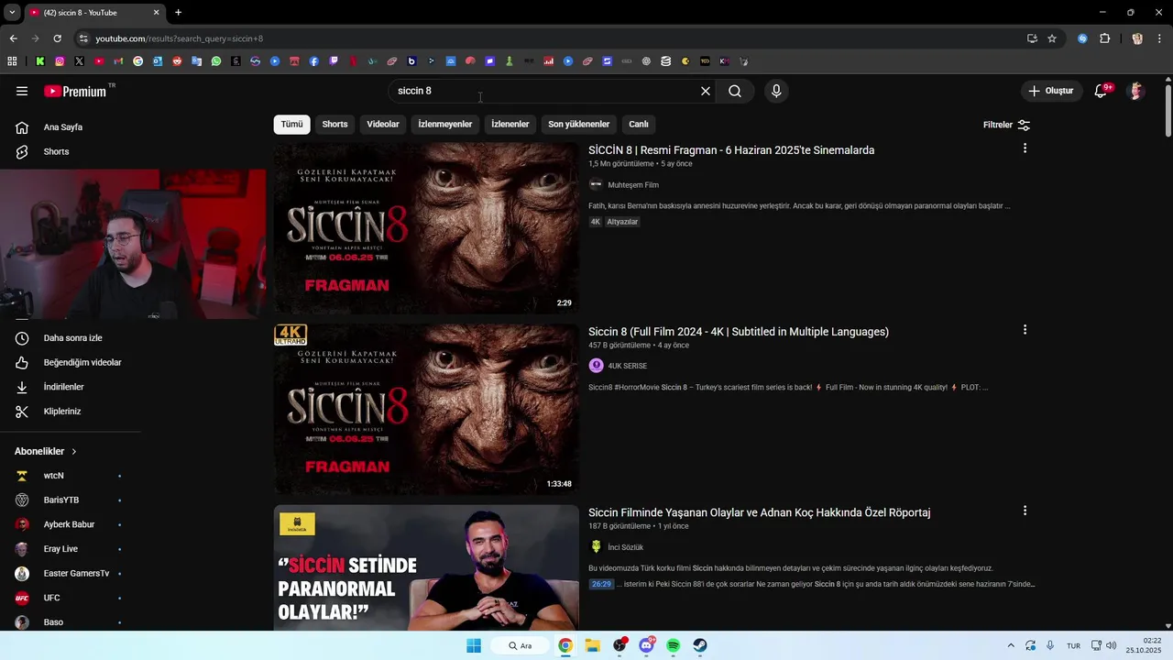Go back with browser back arrow
1173x660 pixels.
(13, 38)
